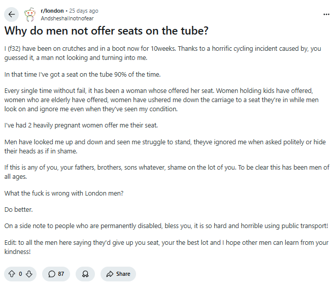Click the line about 90% of the time
Screen dimensions: 334x288
point(82,74)
